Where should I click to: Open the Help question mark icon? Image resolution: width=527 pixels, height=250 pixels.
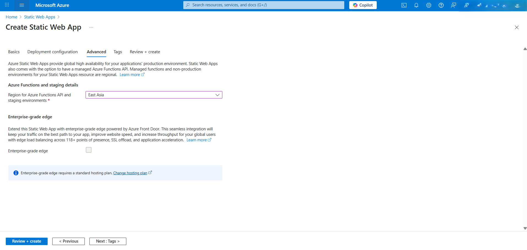coord(441,5)
